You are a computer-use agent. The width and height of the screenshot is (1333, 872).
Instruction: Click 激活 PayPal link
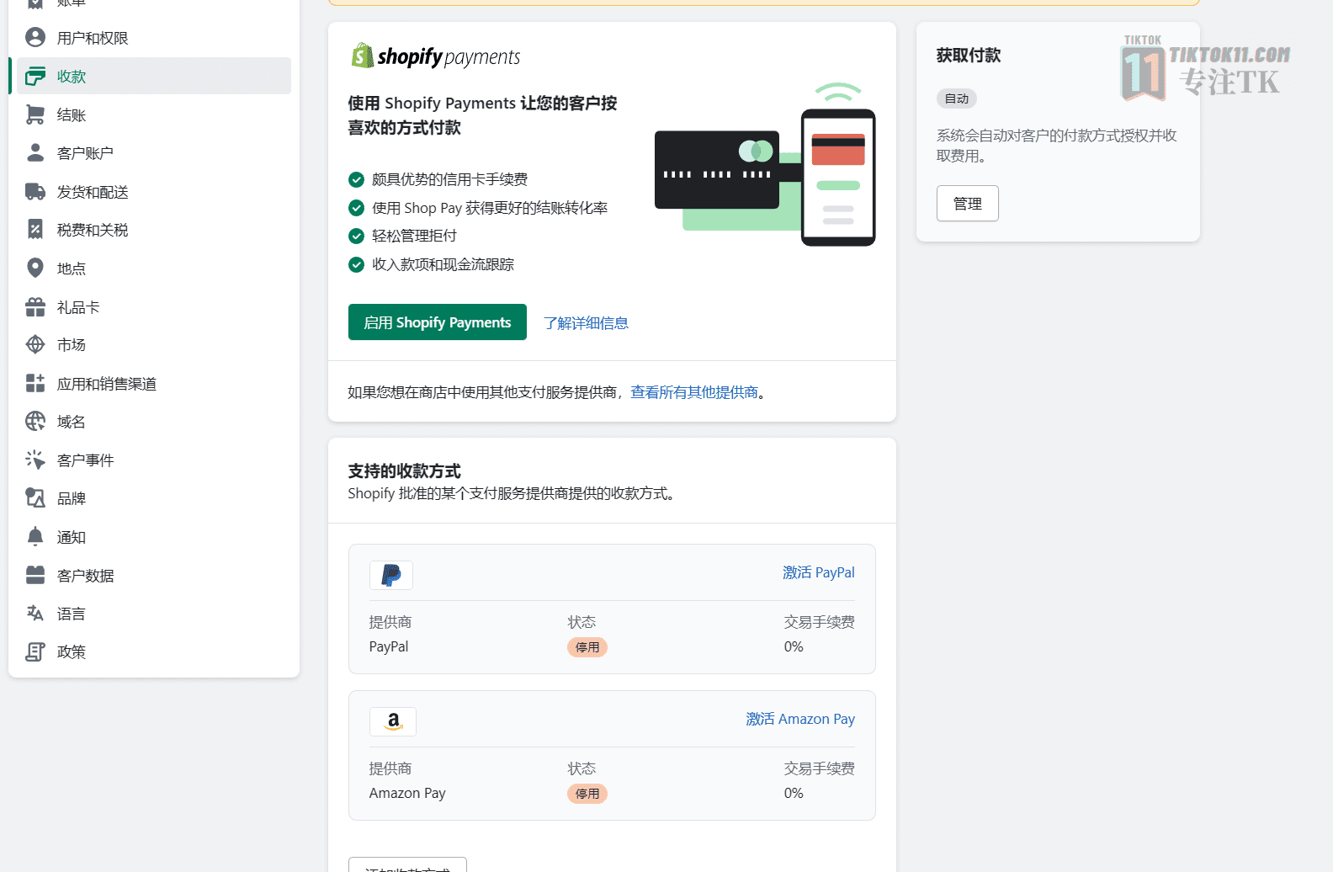(819, 572)
